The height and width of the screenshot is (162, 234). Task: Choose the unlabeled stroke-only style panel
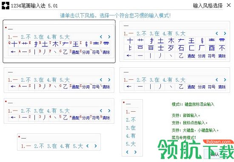[174, 80]
